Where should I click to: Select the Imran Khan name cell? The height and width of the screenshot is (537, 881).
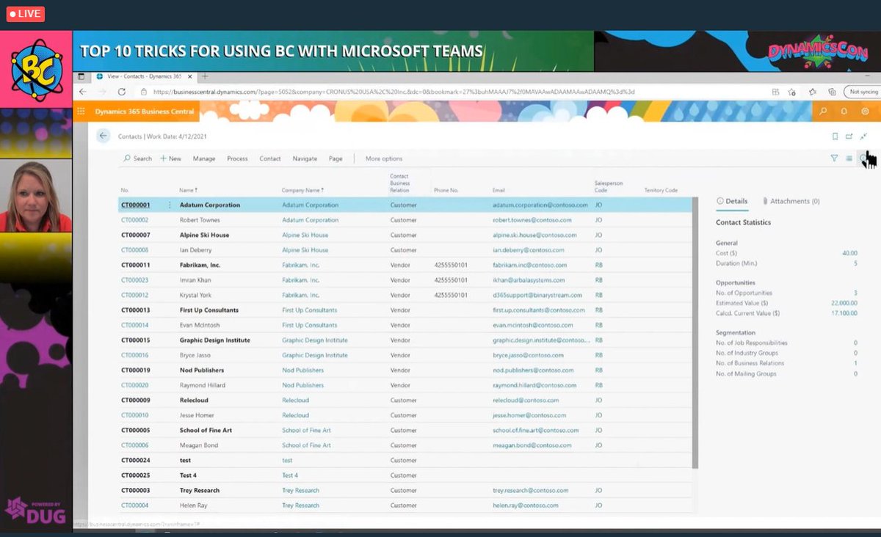195,280
